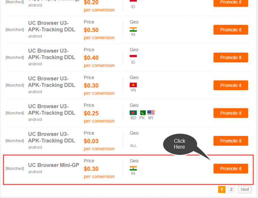Click India flag in UC Browser Mini-GP row

pos(133,168)
